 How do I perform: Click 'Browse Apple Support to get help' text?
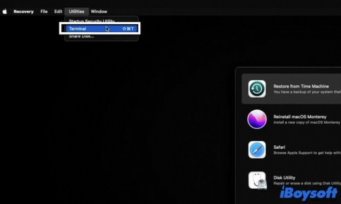[307, 153]
